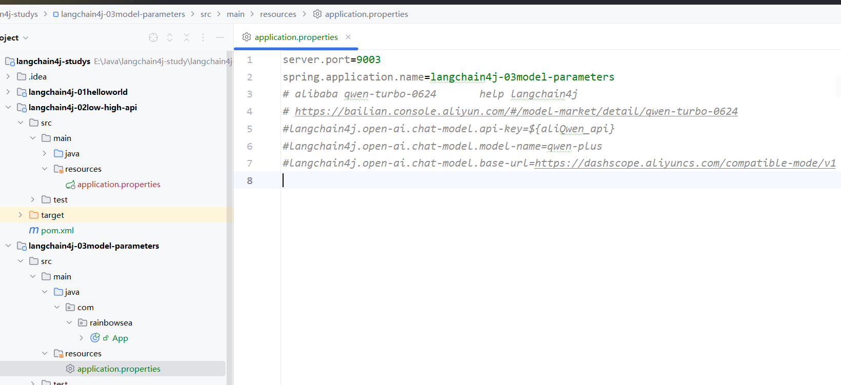Screen dimensions: 841x385
Task: Select java folder icon under langchain4j-03model-parameters
Action: pos(58,292)
